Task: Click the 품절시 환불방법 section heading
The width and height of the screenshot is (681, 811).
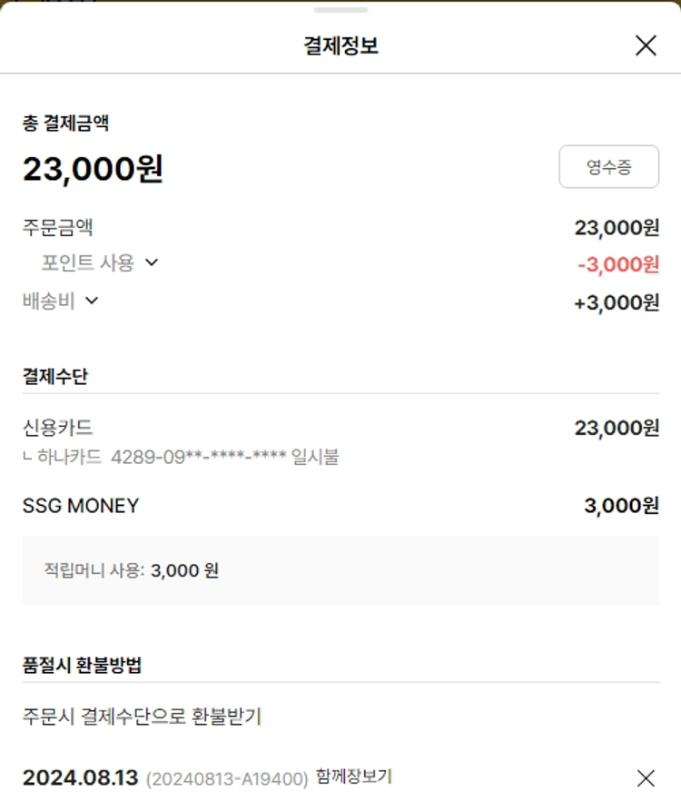Action: coord(82,665)
